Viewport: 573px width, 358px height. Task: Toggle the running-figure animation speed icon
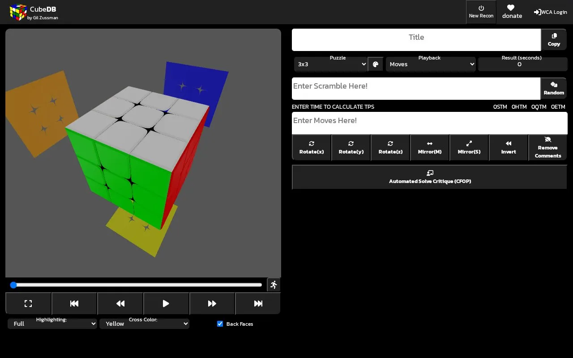[274, 285]
